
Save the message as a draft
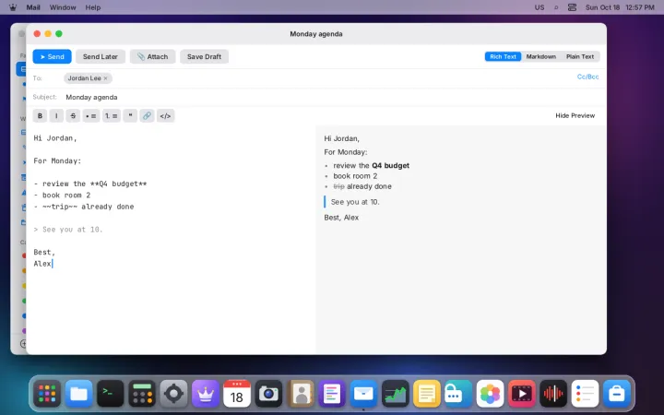tap(204, 57)
